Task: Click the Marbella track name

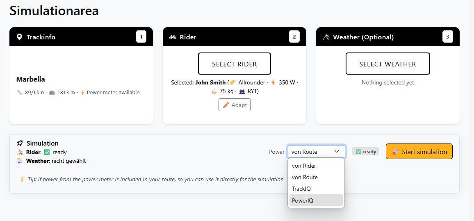Action: point(31,79)
